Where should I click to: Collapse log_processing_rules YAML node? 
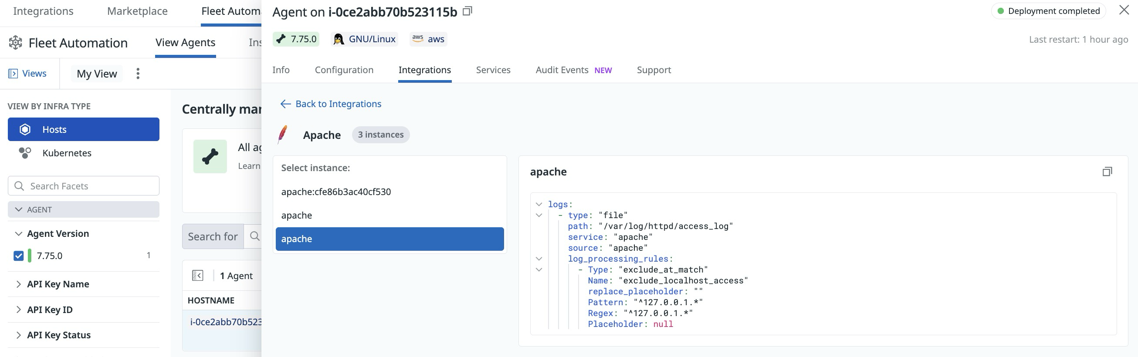(539, 259)
